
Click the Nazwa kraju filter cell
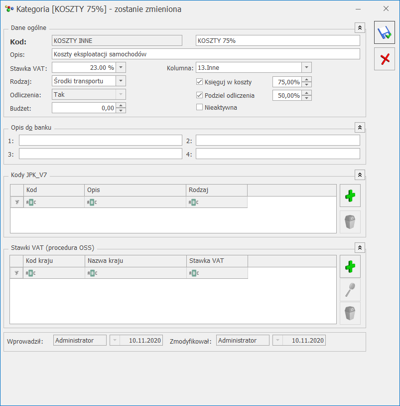(136, 273)
